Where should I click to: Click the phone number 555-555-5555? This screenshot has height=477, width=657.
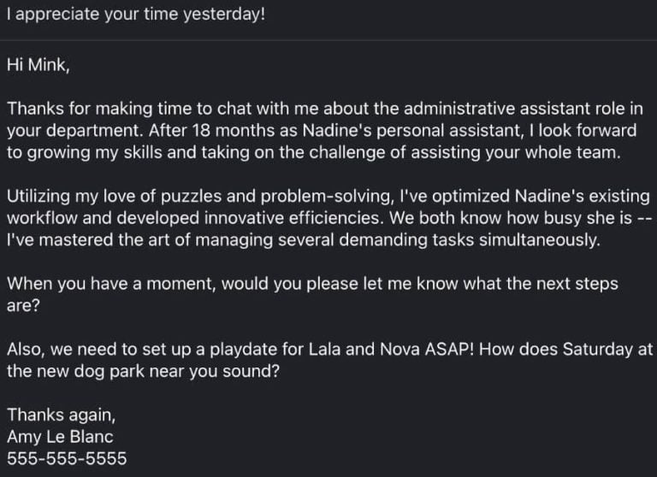click(67, 458)
